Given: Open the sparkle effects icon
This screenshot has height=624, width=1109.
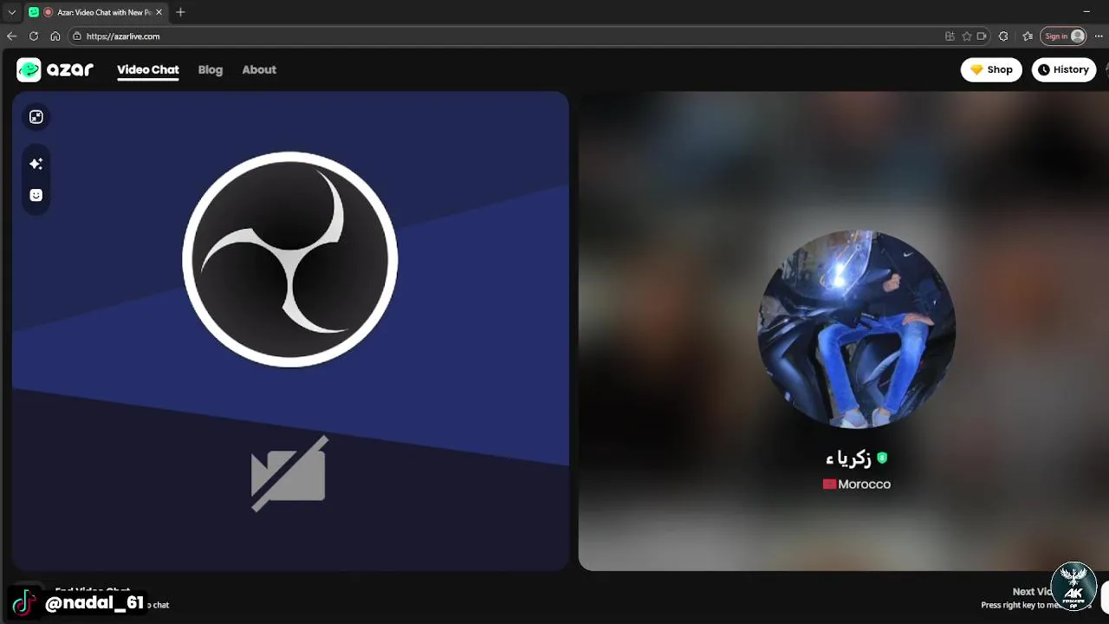Looking at the screenshot, I should pyautogui.click(x=36, y=164).
